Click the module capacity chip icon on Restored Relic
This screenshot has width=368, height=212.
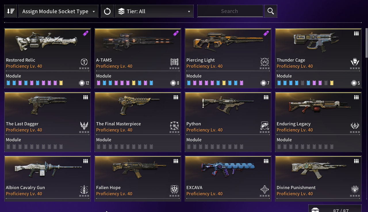(82, 83)
